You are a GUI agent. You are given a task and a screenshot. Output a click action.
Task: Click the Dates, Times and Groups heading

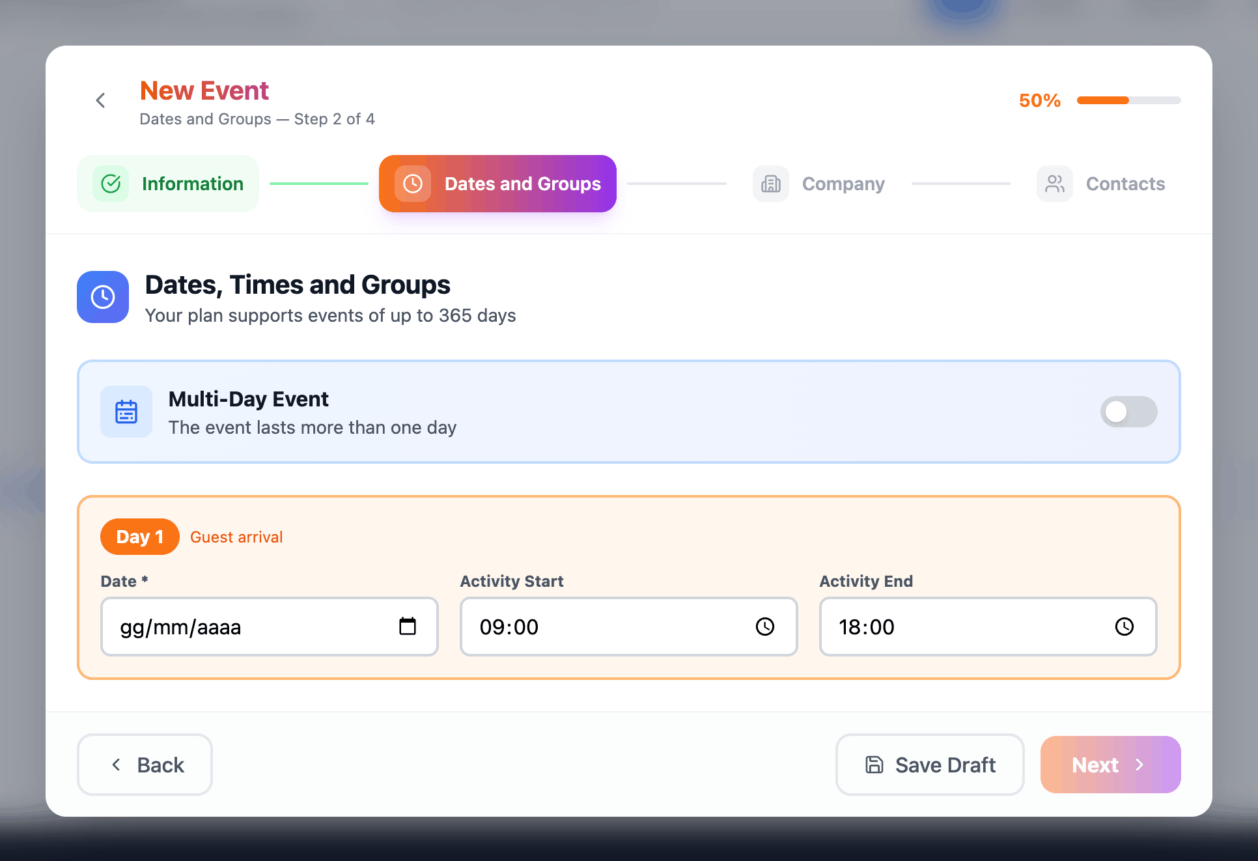pos(298,285)
